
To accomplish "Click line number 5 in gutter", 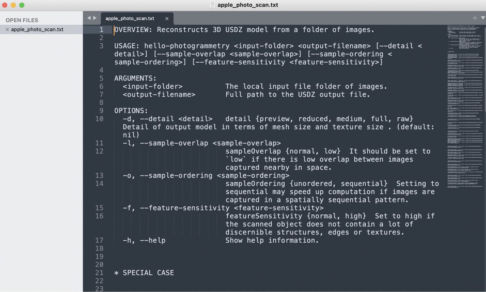I will coord(101,78).
